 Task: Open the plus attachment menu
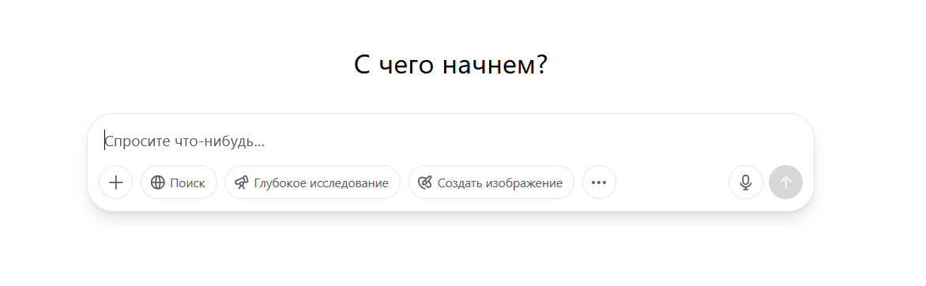(115, 183)
